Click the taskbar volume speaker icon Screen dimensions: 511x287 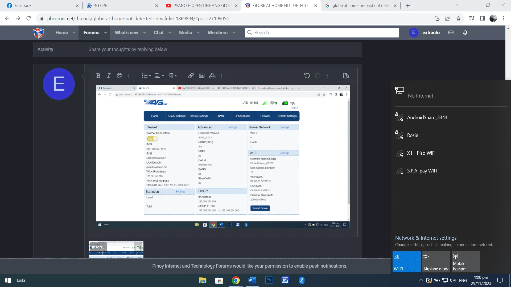(452, 280)
